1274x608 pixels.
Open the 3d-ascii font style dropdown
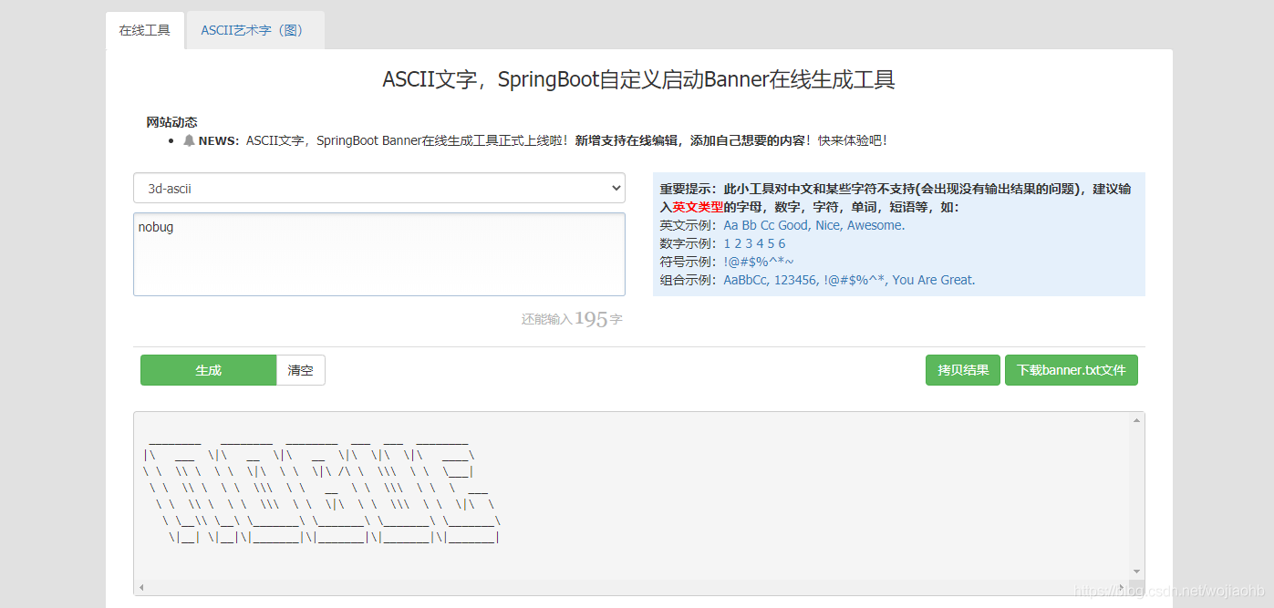click(x=379, y=189)
